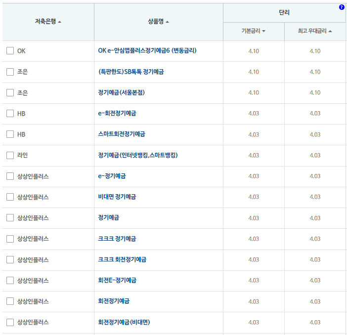Open 회전E-정기예금 product link

click(117, 280)
